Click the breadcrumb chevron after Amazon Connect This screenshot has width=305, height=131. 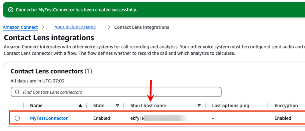click(x=43, y=27)
